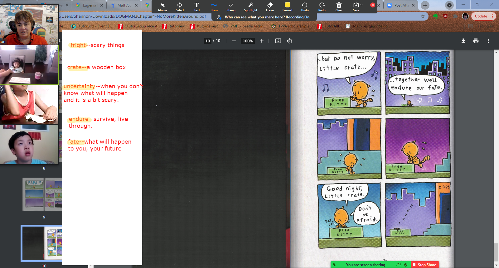Viewport: 499px width, 268px height.
Task: Click the green shield security icon
Action: tap(406, 265)
